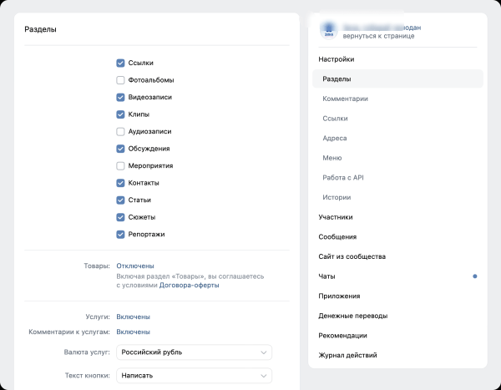Click the blue dot next to Чаты

(x=475, y=276)
